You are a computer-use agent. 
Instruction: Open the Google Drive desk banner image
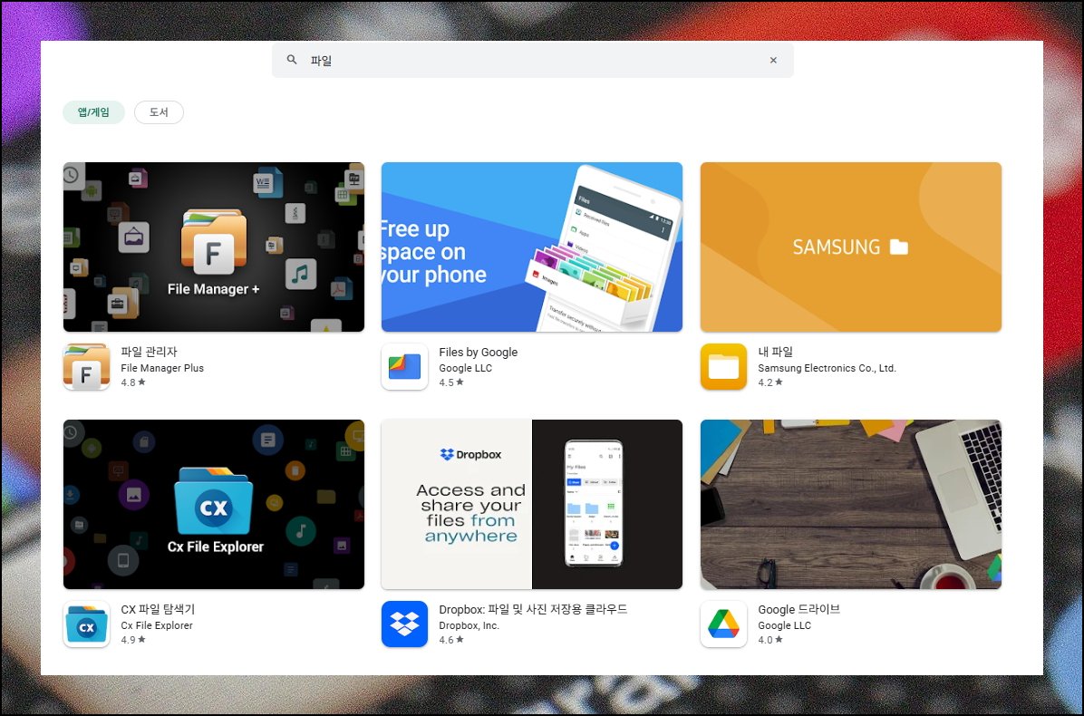coord(850,505)
